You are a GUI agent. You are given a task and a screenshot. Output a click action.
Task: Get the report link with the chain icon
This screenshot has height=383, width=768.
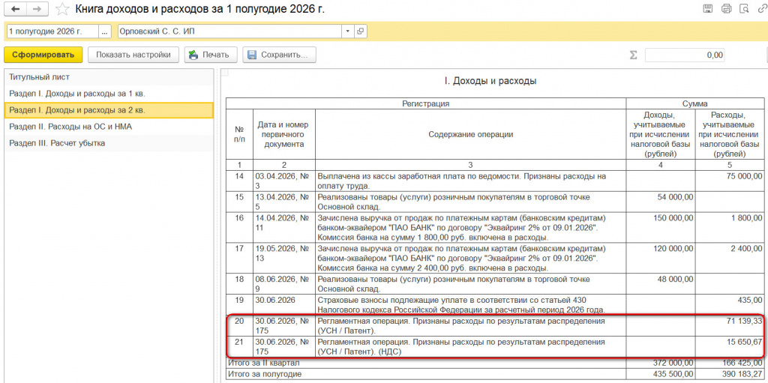point(762,8)
